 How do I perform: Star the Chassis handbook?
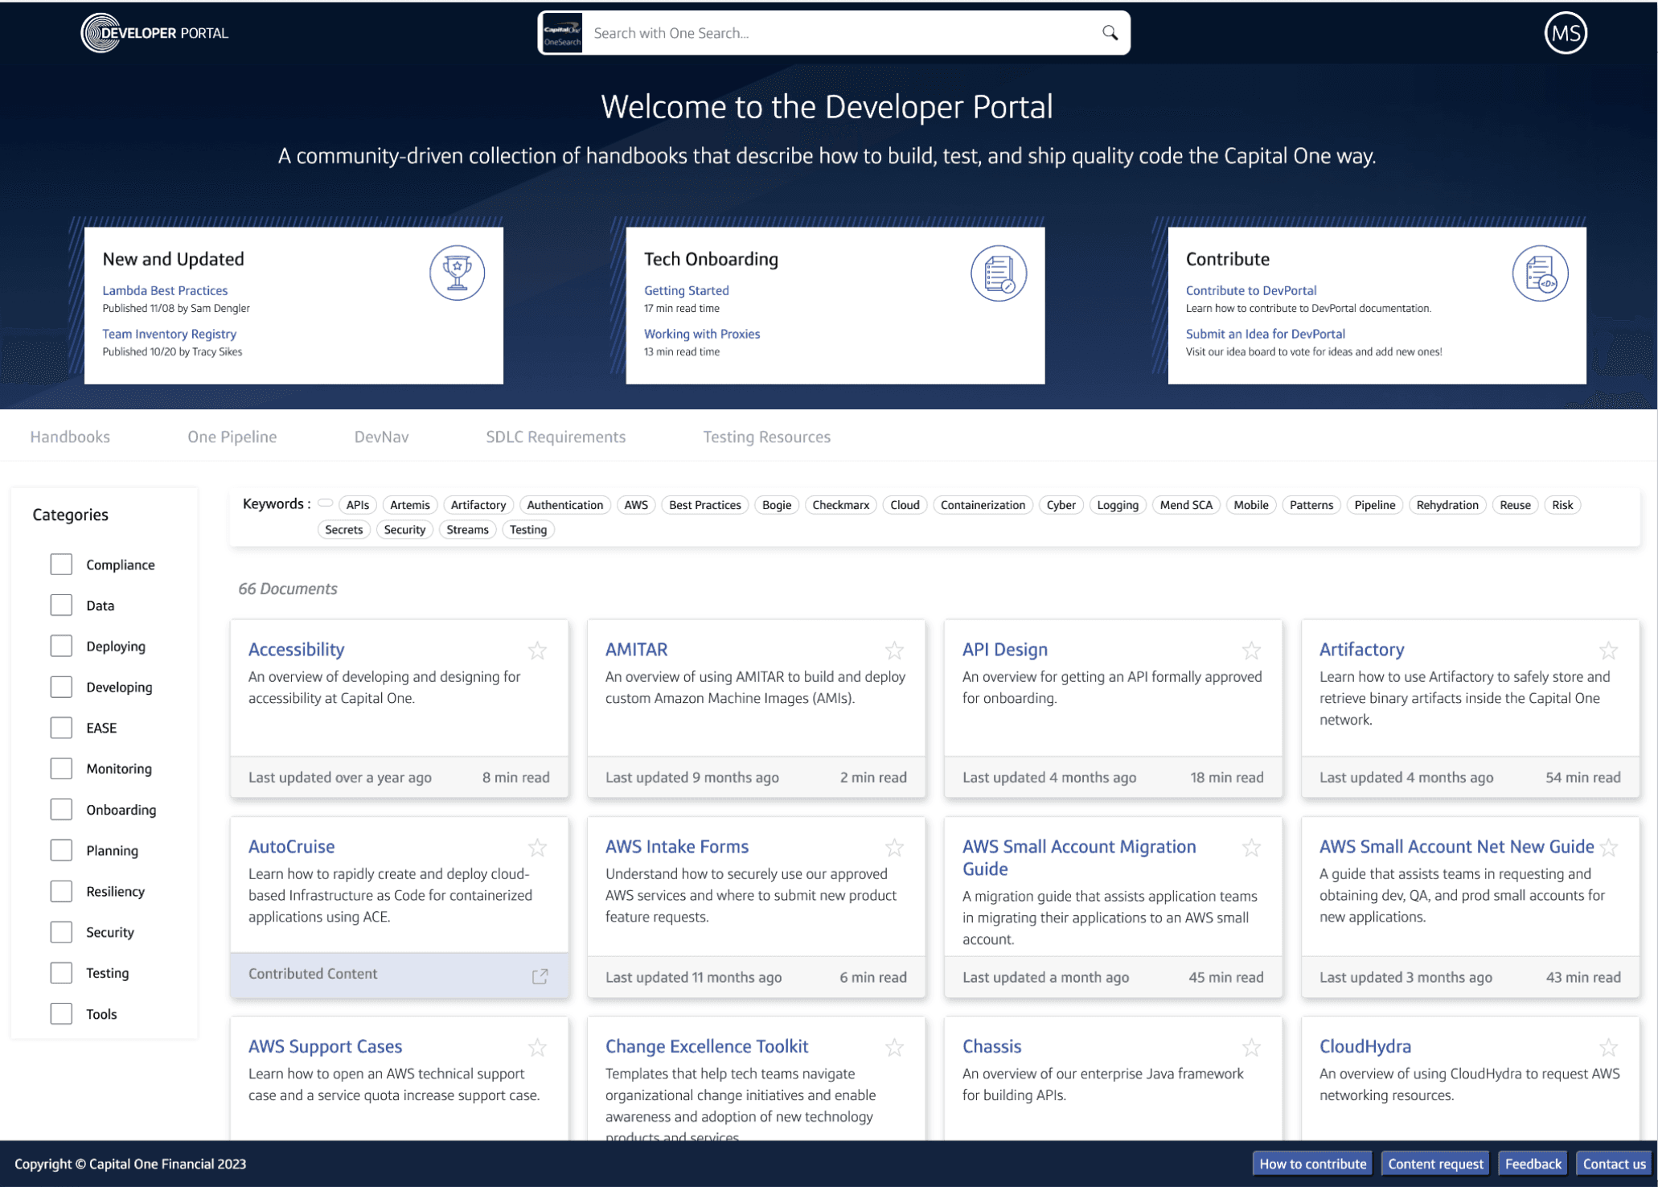click(x=1251, y=1047)
